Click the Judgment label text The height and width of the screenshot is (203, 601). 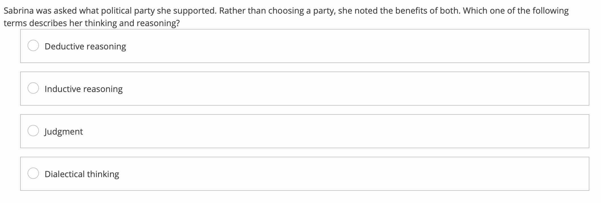coord(64,131)
